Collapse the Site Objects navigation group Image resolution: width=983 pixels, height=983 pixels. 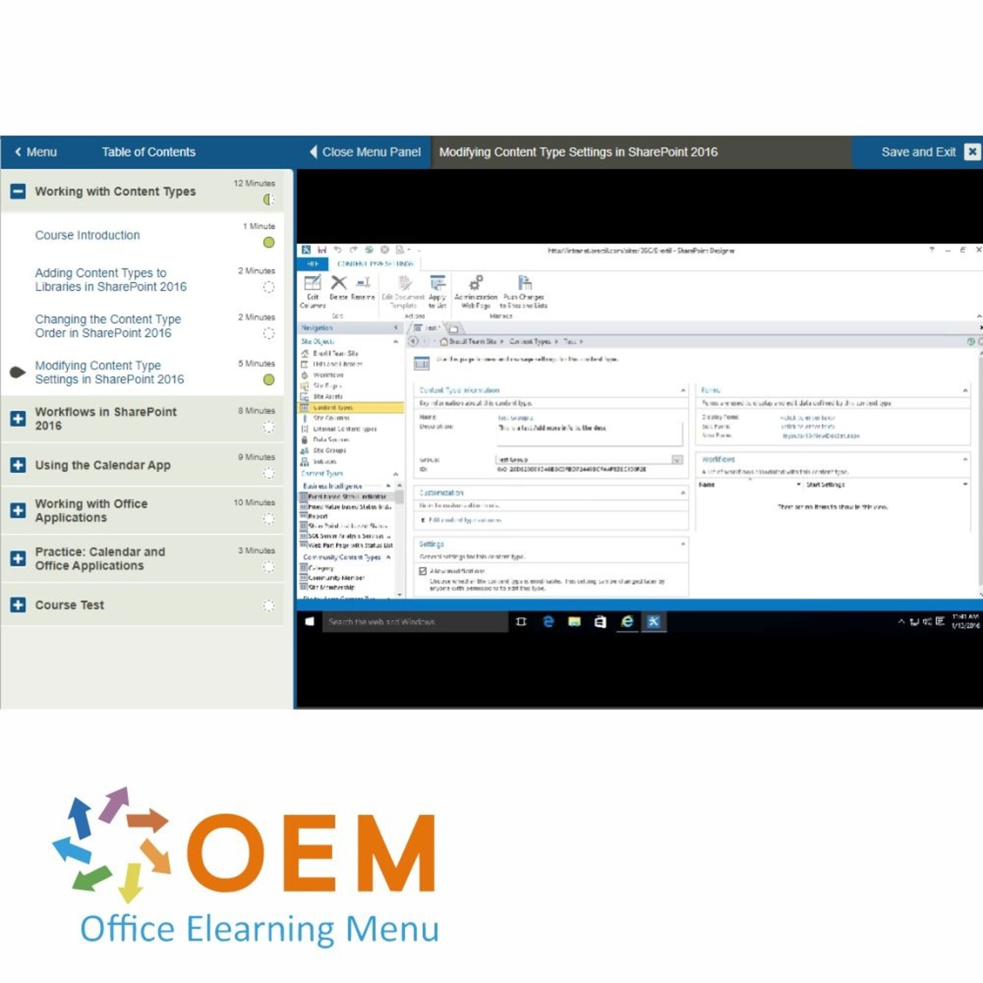pyautogui.click(x=395, y=341)
